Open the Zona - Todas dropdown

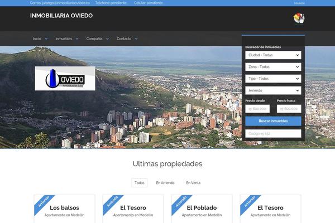pos(273,67)
